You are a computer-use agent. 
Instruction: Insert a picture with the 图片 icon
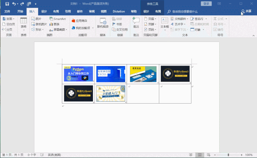click(36, 19)
